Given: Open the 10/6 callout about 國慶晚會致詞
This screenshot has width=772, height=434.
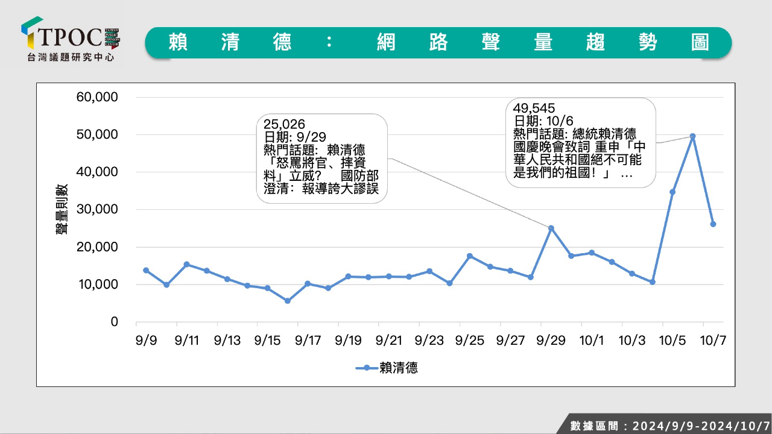Looking at the screenshot, I should (580, 142).
